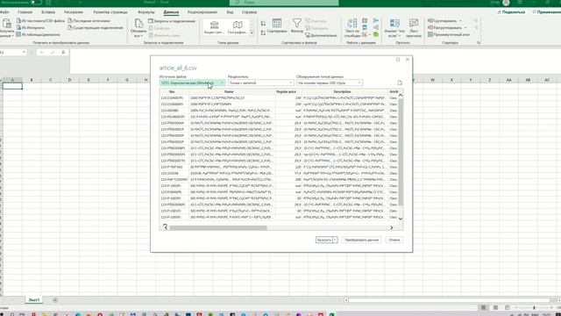Open the Formulas (Формулы) tab

(x=146, y=12)
